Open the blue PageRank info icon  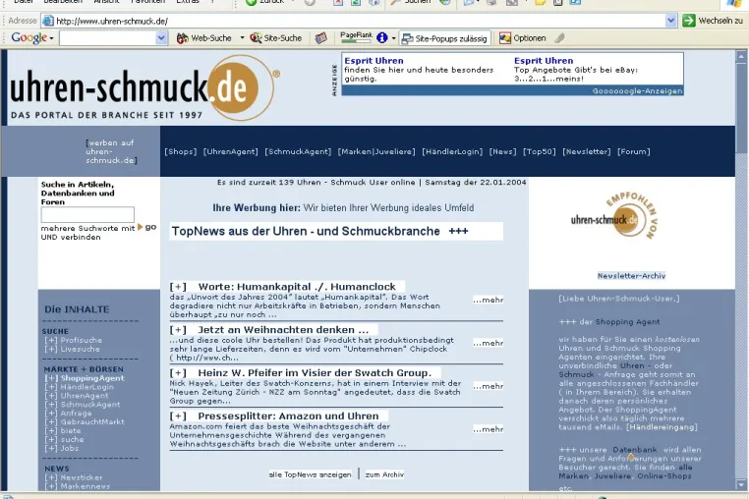coord(381,37)
